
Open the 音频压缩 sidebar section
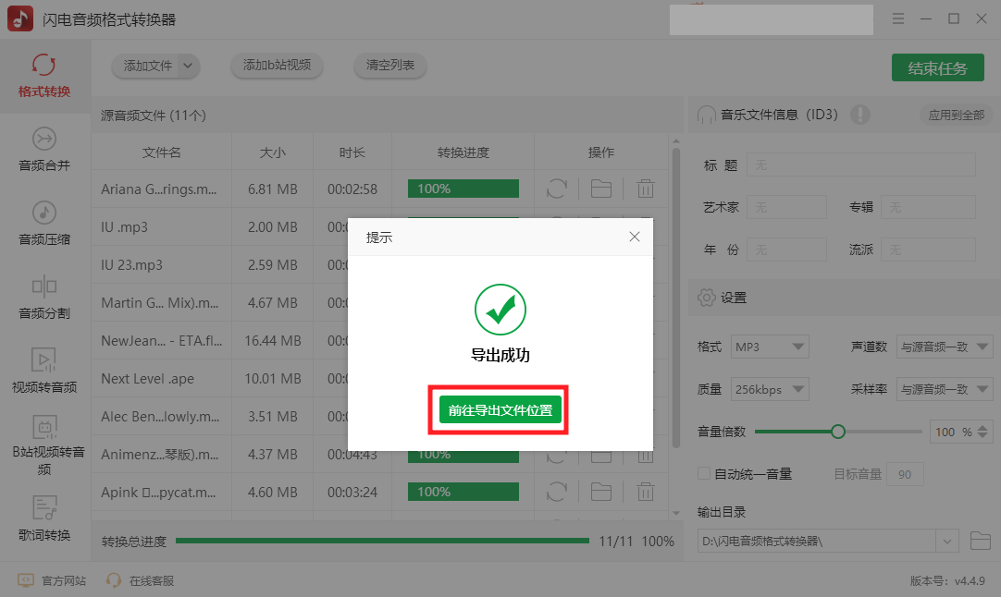point(44,224)
